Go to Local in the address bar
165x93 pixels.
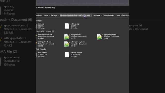click(46, 16)
